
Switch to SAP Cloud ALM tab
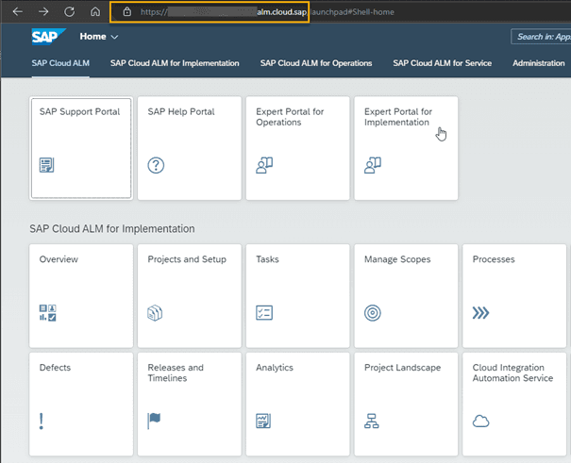click(x=60, y=63)
